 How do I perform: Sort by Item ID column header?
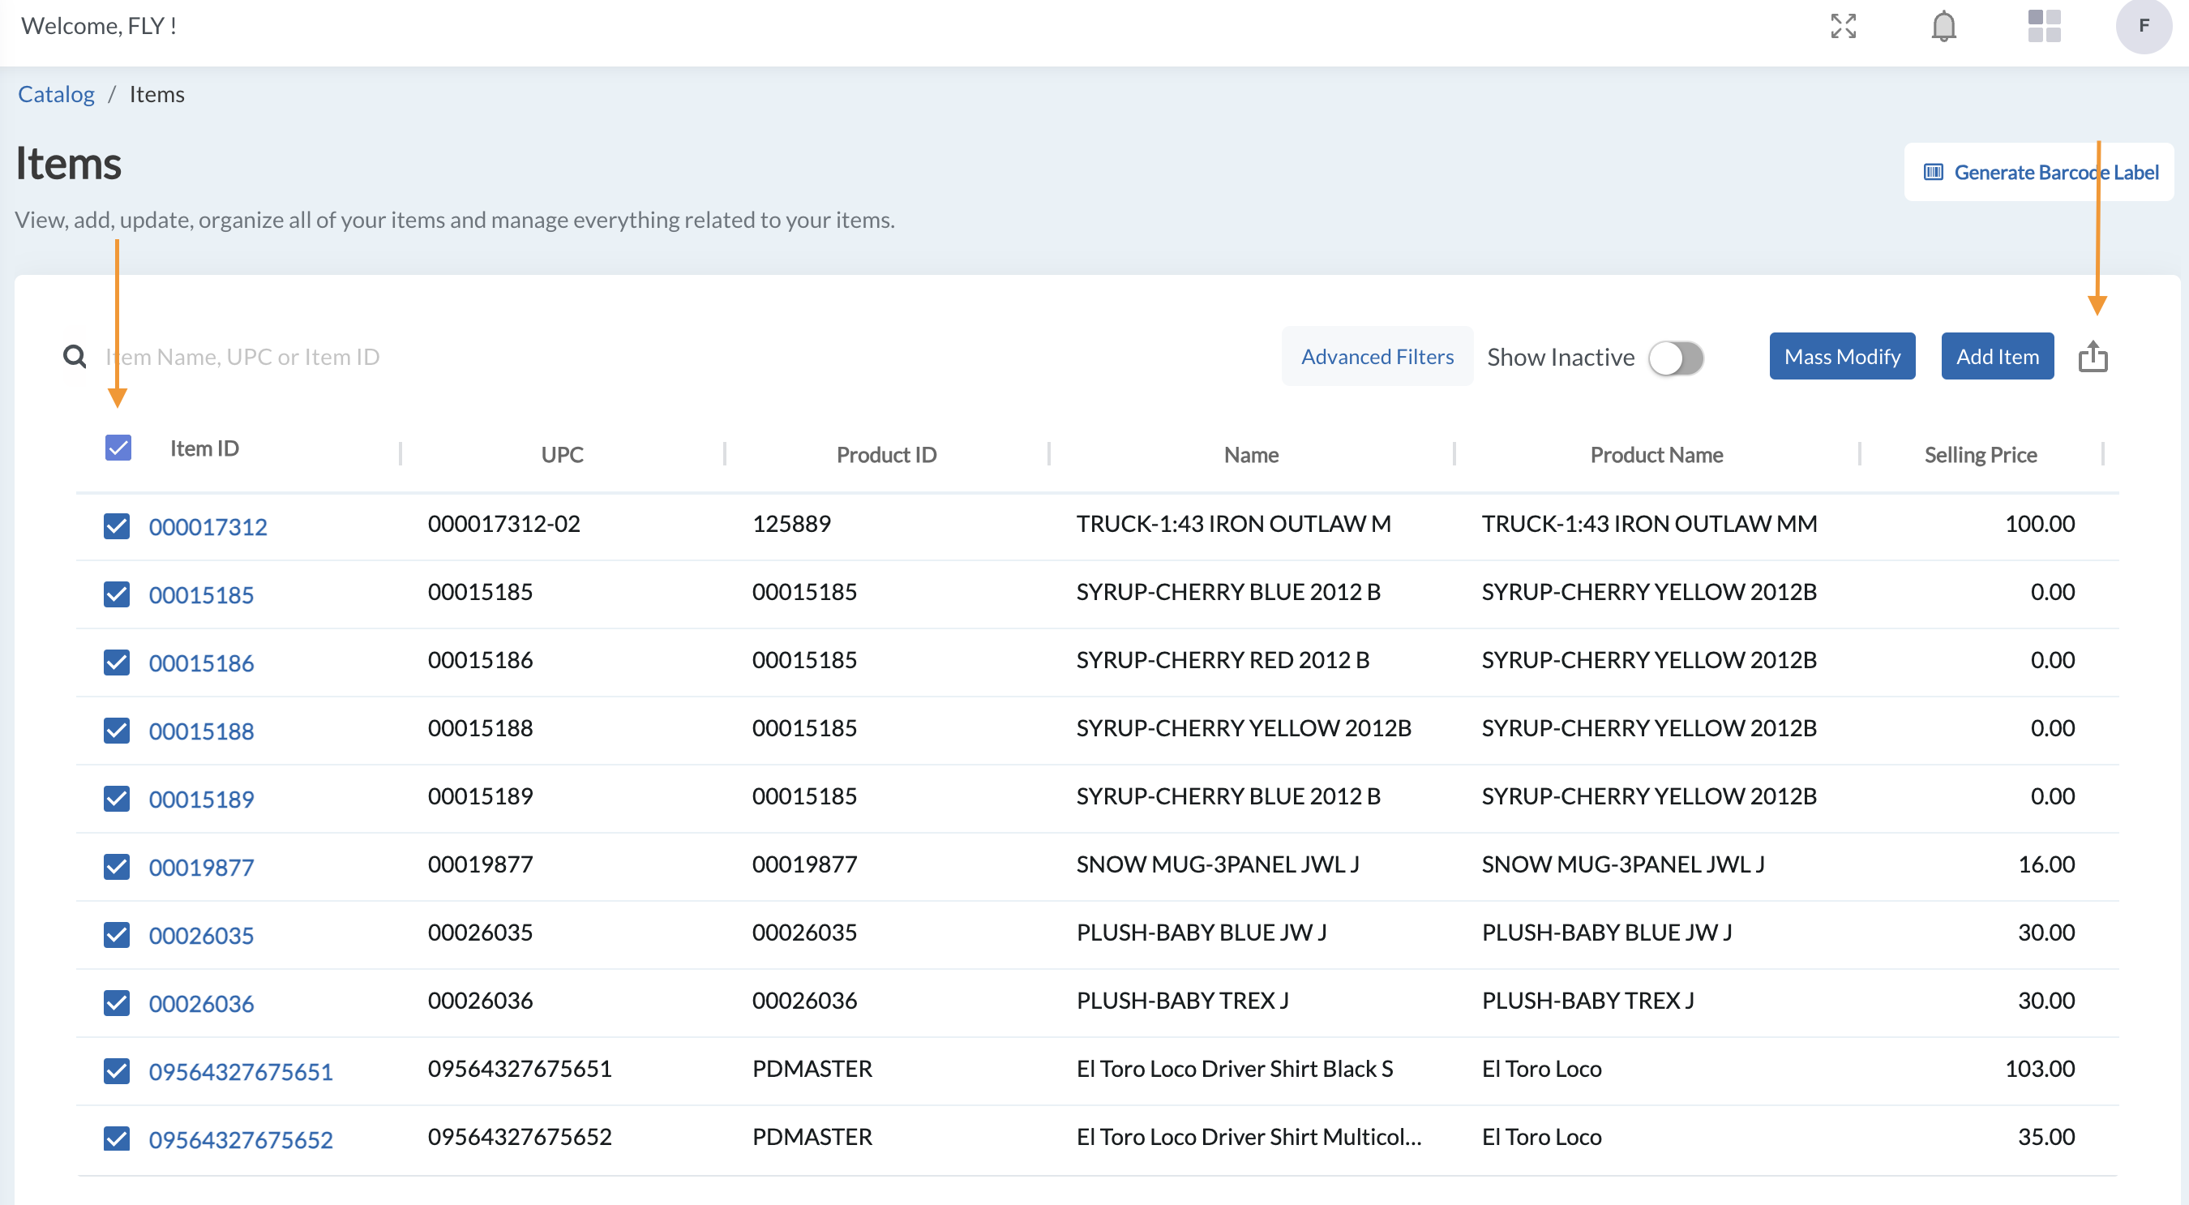click(204, 448)
